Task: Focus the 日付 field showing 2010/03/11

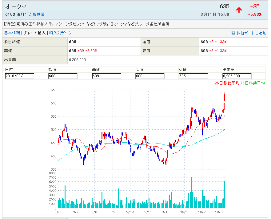Action: coord(19,76)
